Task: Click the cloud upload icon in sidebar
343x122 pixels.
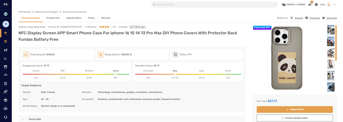Action: coord(5,109)
